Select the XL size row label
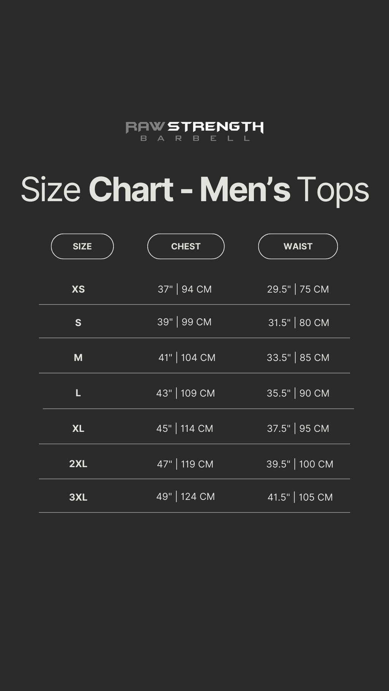Image resolution: width=389 pixels, height=691 pixels. pyautogui.click(x=78, y=429)
